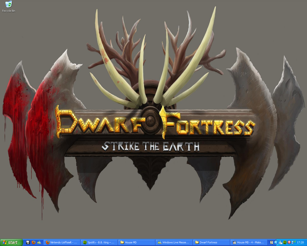Screen dimensions: 307x246
Task: Switch to the Dwarf Fortress folder window
Action: click(x=211, y=242)
